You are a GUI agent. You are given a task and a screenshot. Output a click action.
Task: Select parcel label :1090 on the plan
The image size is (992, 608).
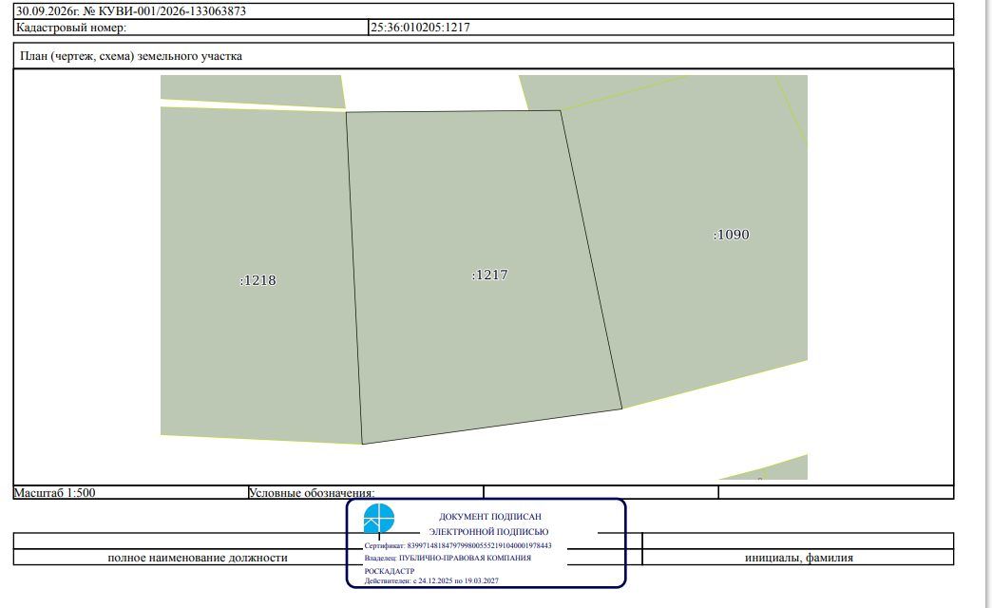coord(732,235)
